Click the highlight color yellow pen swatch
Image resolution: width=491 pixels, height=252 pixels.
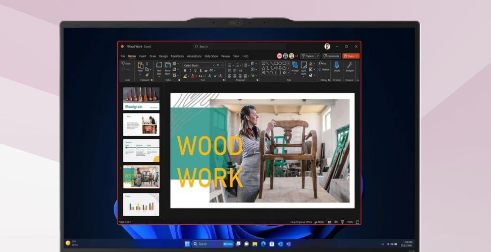point(185,76)
